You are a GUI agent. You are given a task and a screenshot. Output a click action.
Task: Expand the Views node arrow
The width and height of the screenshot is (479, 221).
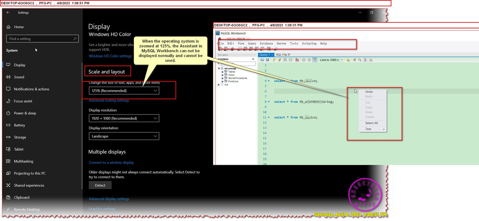tap(223, 75)
